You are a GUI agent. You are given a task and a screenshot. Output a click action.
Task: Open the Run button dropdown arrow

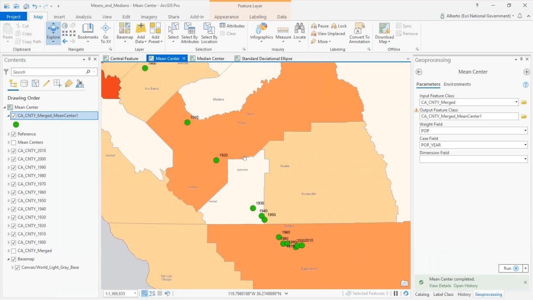pyautogui.click(x=526, y=268)
